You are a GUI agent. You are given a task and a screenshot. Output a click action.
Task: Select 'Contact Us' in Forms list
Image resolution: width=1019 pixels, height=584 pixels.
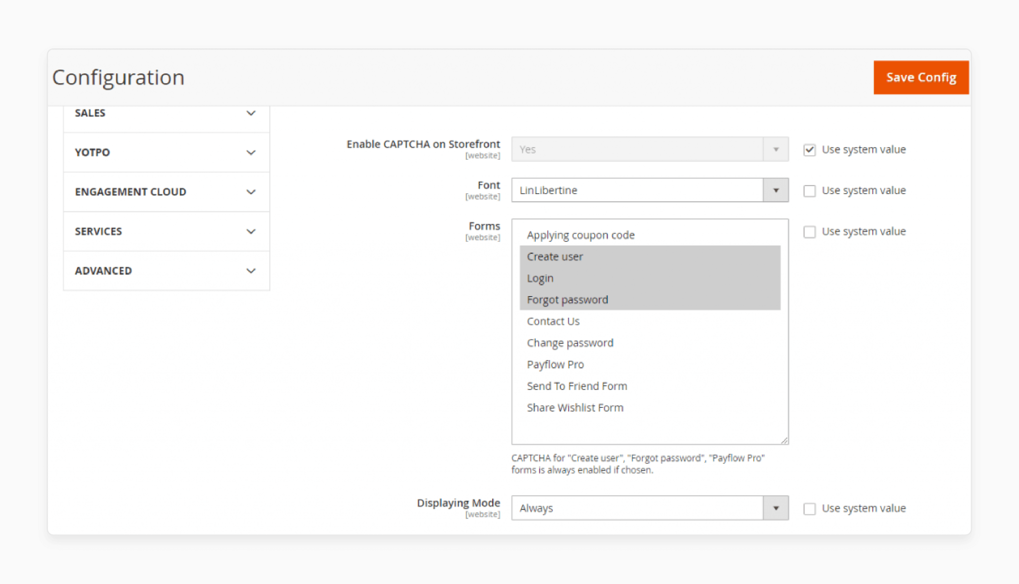click(x=650, y=321)
